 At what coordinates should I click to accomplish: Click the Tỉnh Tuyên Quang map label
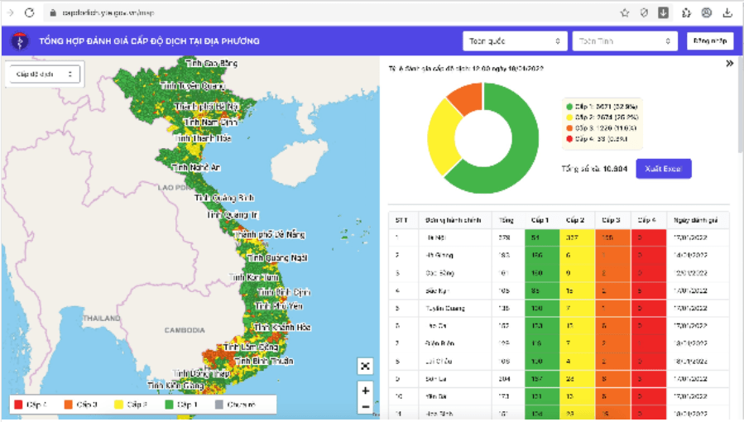[x=193, y=86]
